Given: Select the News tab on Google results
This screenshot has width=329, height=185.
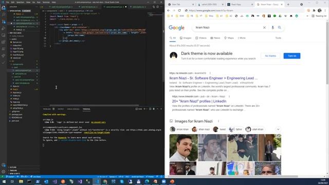Looking at the screenshot, I should click(x=215, y=38).
